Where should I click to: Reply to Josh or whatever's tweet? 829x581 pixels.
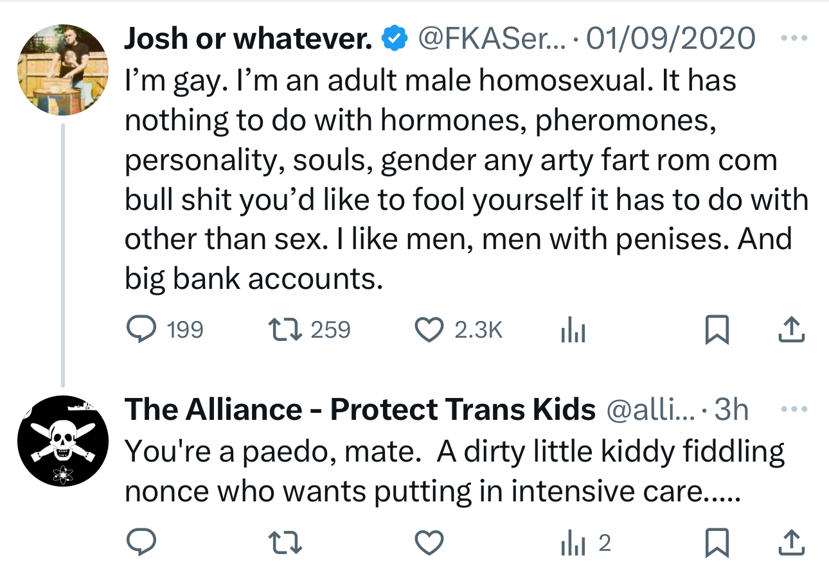[137, 330]
